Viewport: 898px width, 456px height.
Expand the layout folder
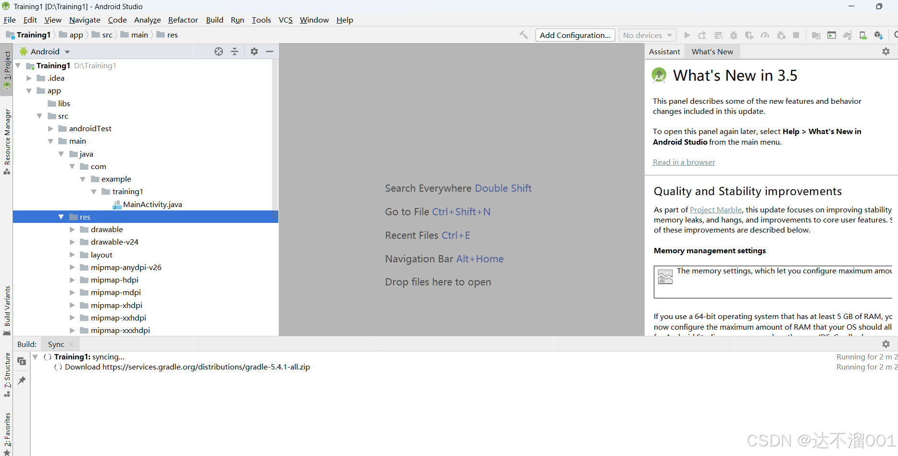click(x=72, y=255)
